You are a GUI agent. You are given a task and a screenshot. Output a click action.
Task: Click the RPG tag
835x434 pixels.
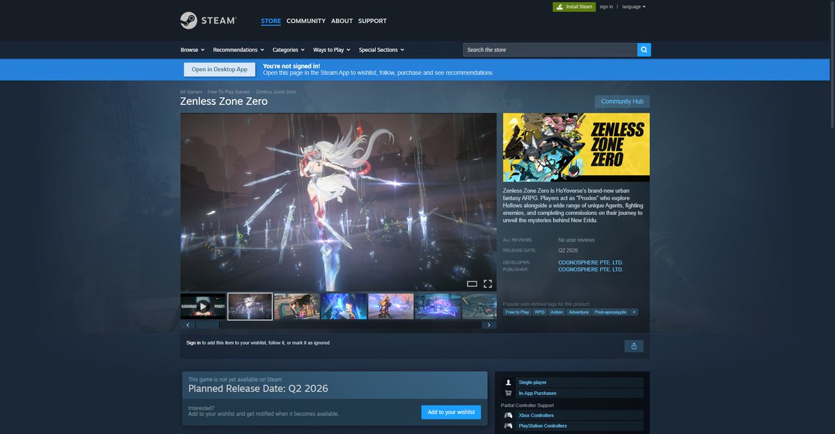[540, 312]
